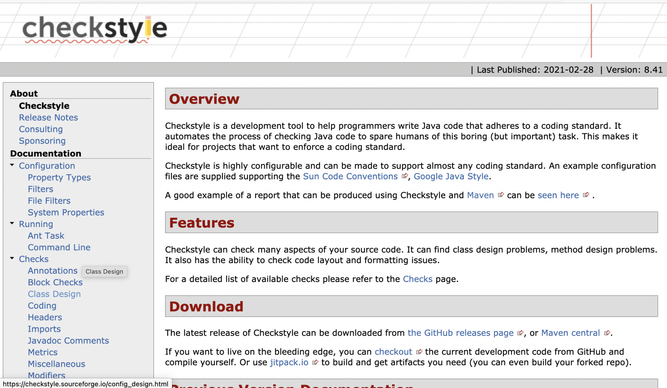667x388 pixels.
Task: Click the external link icon next to Maven
Action: (501, 195)
